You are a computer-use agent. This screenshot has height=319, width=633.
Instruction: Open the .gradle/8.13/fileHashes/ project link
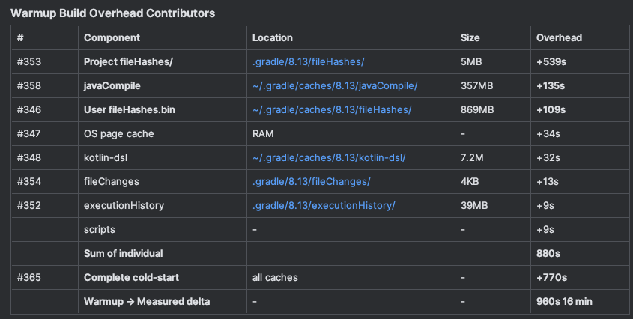pyautogui.click(x=308, y=61)
